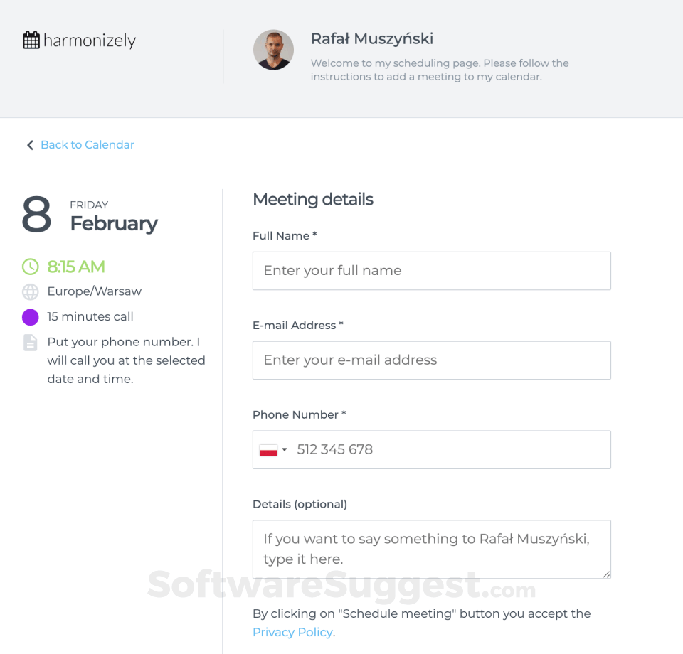Click the document note icon
The height and width of the screenshot is (654, 683).
click(x=31, y=343)
